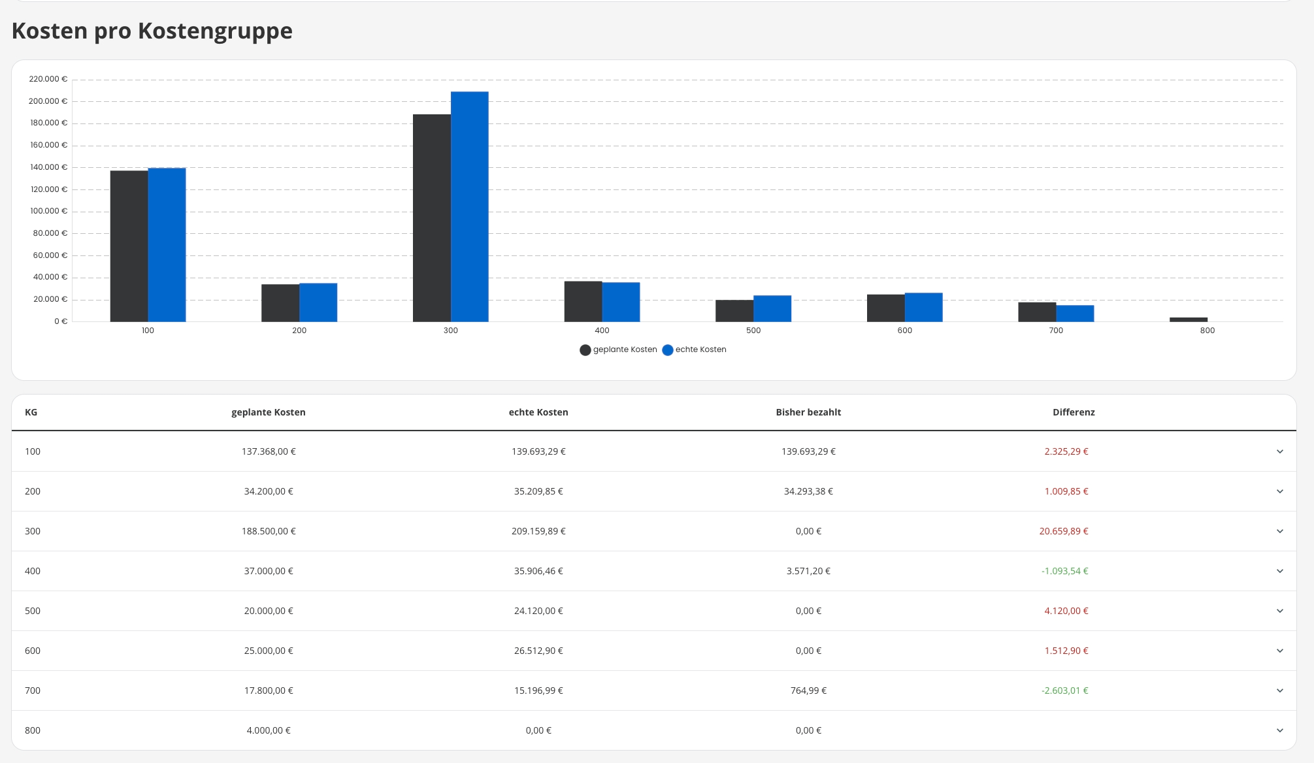This screenshot has width=1314, height=763.
Task: Click the chevron for row 600
Action: [1279, 651]
